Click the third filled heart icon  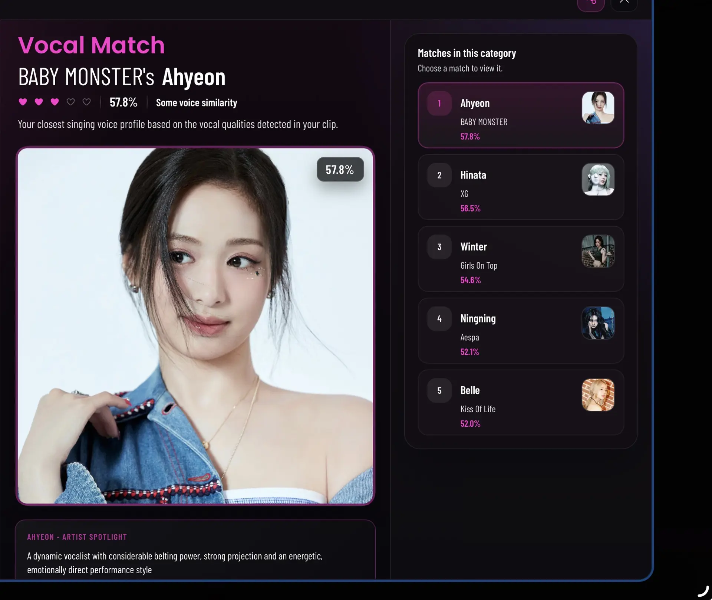[x=55, y=102]
